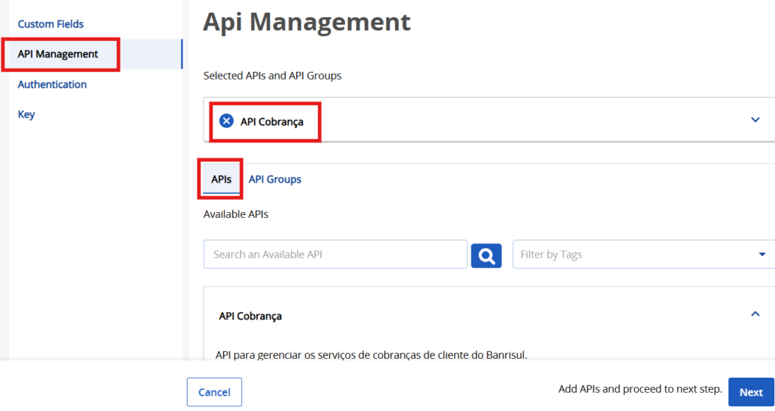Expand the Selected APIs dropdown chevron
775x411 pixels.
pos(755,120)
